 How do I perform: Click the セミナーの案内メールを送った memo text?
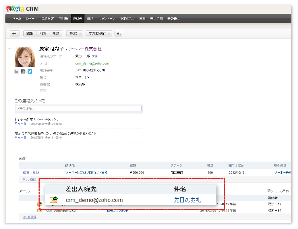[x=36, y=120]
